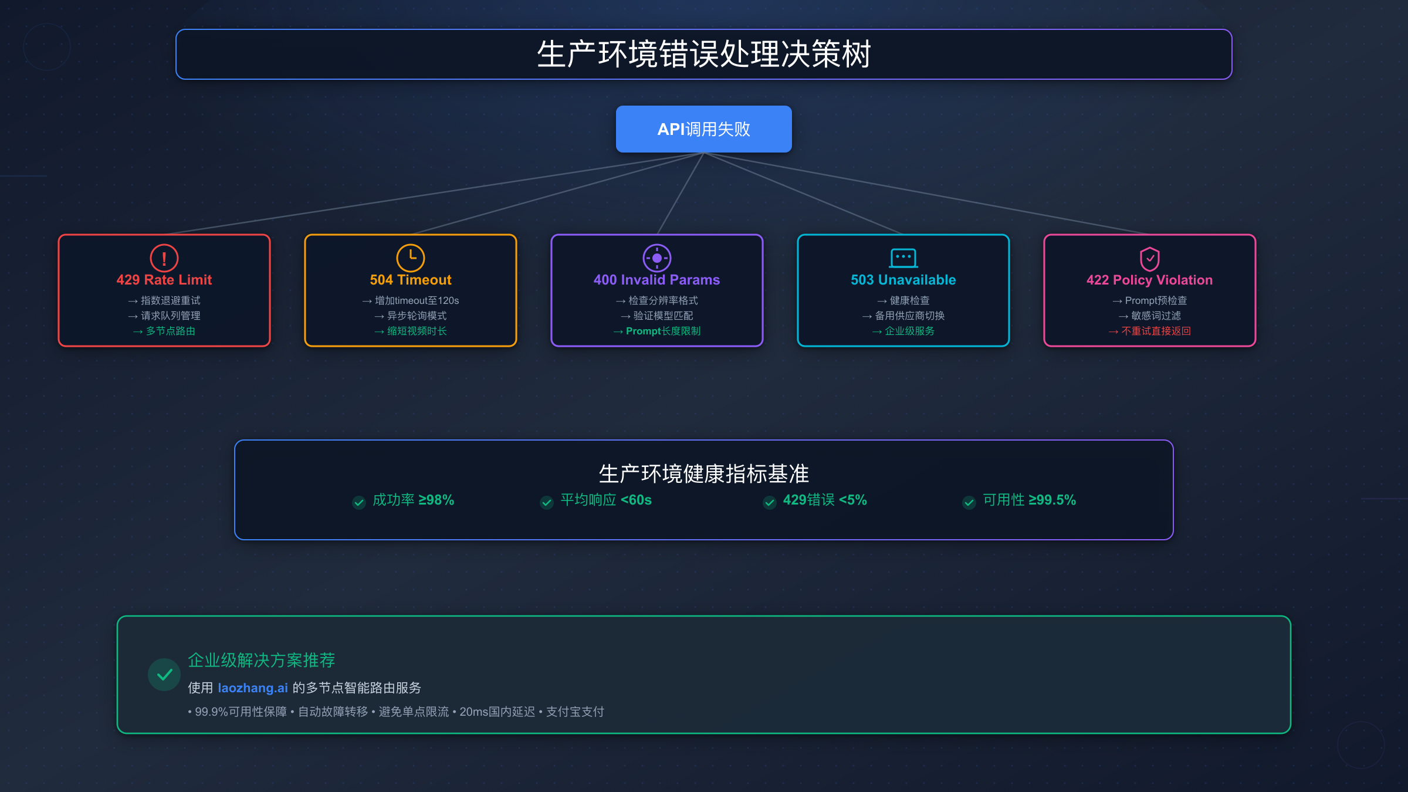Click the blue API调用失败 button

[x=703, y=129]
